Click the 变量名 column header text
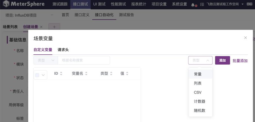Image resolution: width=255 pixels, height=122 pixels. point(77,74)
